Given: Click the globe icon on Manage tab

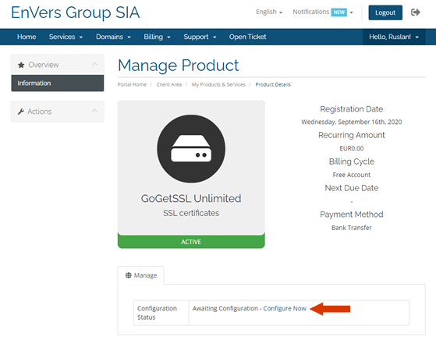Looking at the screenshot, I should 129,275.
